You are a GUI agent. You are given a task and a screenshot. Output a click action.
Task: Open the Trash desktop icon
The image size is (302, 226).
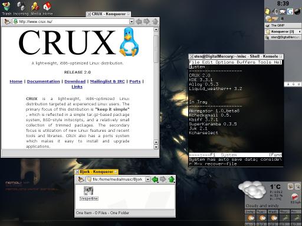[6, 8]
